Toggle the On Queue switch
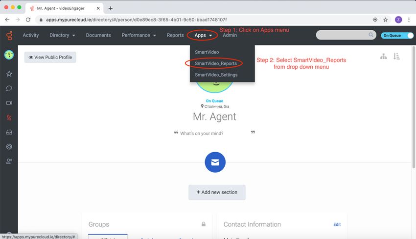416x239 pixels. (x=397, y=36)
